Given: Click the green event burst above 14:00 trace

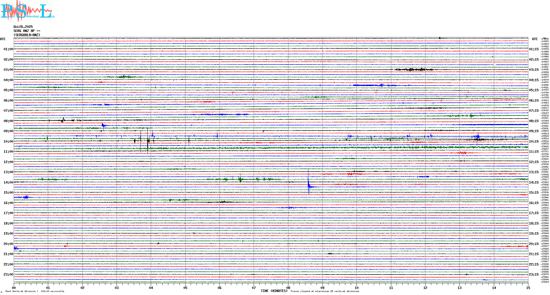Looking at the screenshot, I should click(x=240, y=179).
